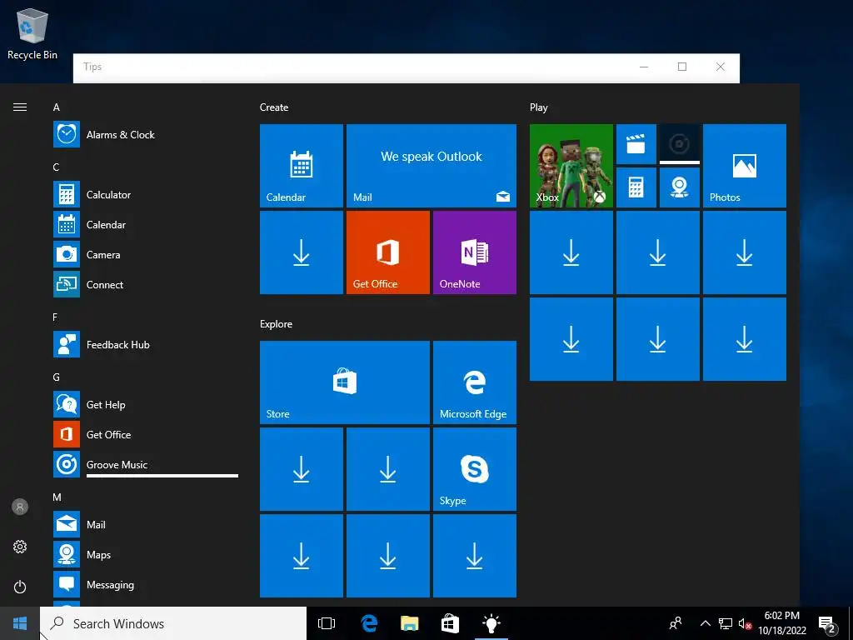Minimize the Tips window
Image resolution: width=853 pixels, height=640 pixels.
[644, 67]
